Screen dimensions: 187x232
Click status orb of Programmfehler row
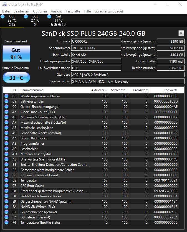pyautogui.click(x=6, y=143)
